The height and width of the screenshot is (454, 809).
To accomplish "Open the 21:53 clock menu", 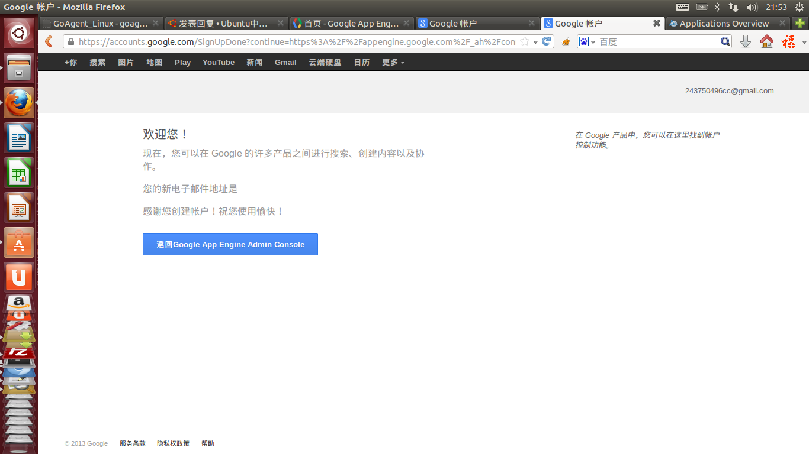I will pyautogui.click(x=776, y=7).
